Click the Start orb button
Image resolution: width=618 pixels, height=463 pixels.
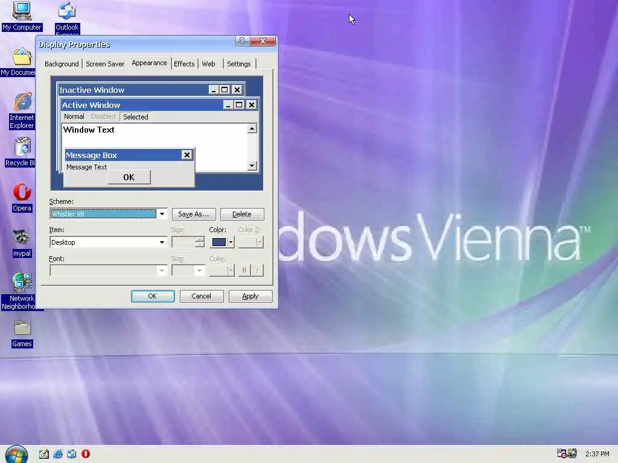click(x=16, y=455)
